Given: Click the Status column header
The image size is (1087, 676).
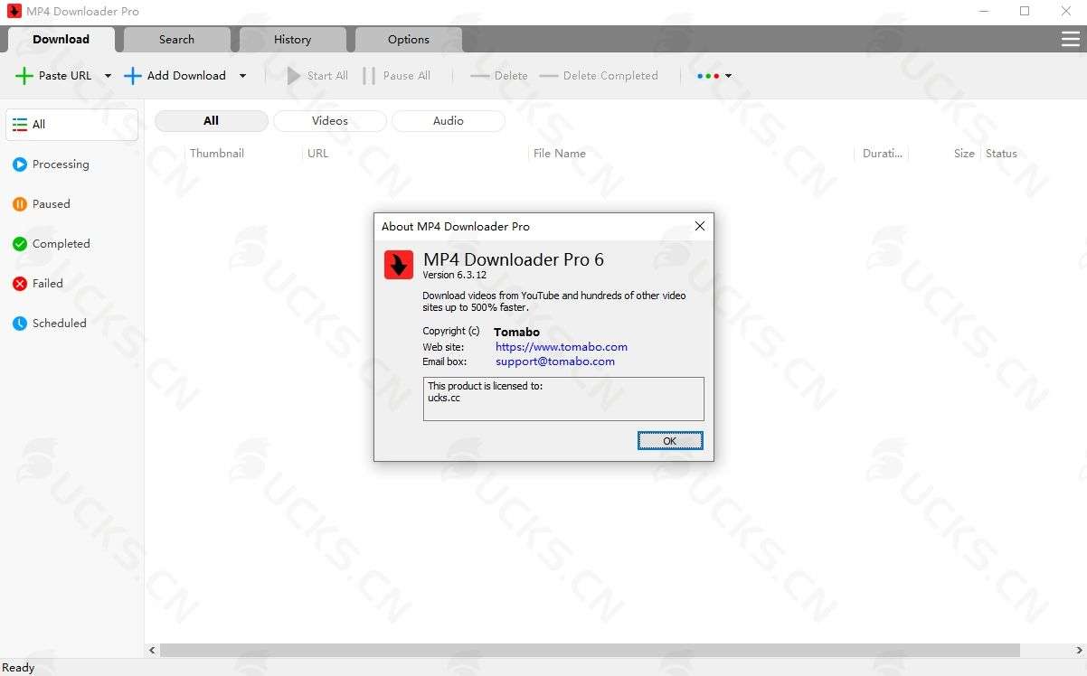Looking at the screenshot, I should [x=1002, y=154].
